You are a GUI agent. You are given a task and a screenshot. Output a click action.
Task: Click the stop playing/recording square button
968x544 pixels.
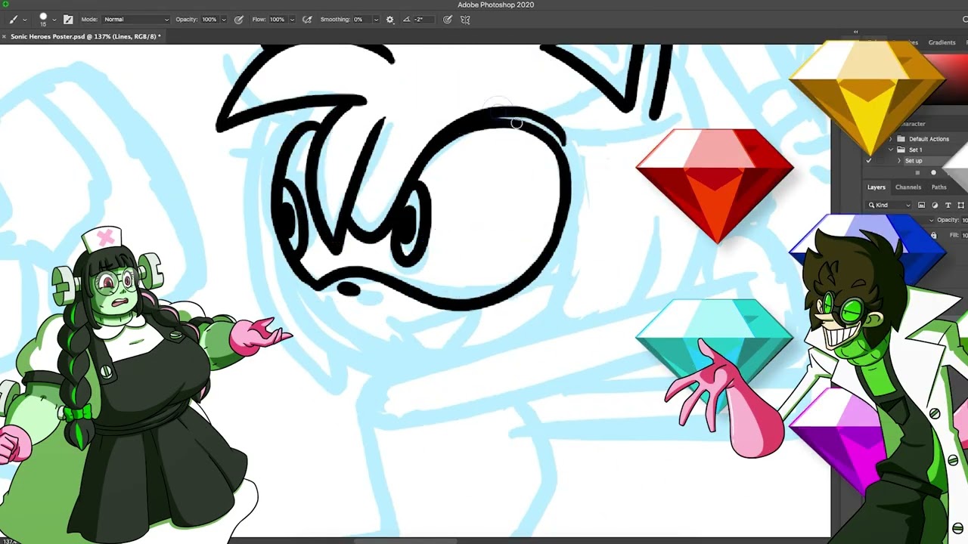tap(918, 173)
